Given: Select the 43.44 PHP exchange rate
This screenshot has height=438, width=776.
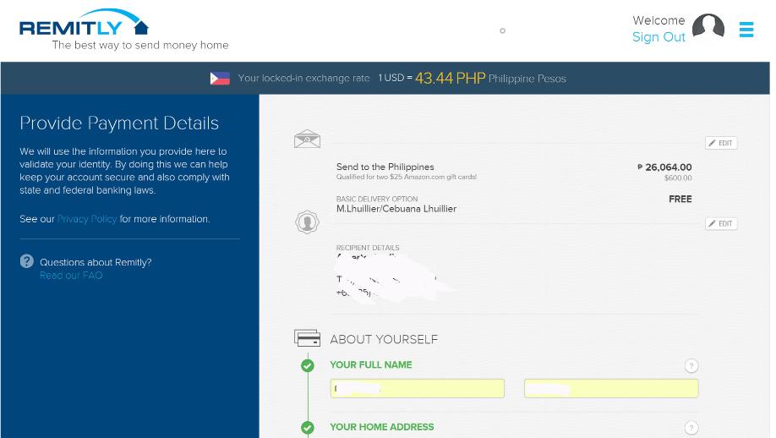Looking at the screenshot, I should (450, 78).
